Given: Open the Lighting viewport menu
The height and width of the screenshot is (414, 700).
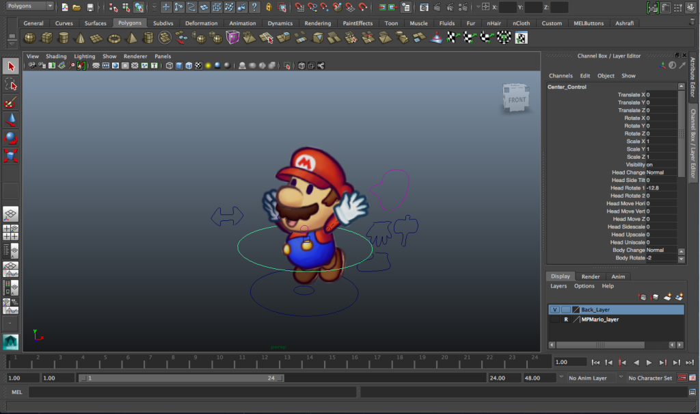Looking at the screenshot, I should (84, 56).
